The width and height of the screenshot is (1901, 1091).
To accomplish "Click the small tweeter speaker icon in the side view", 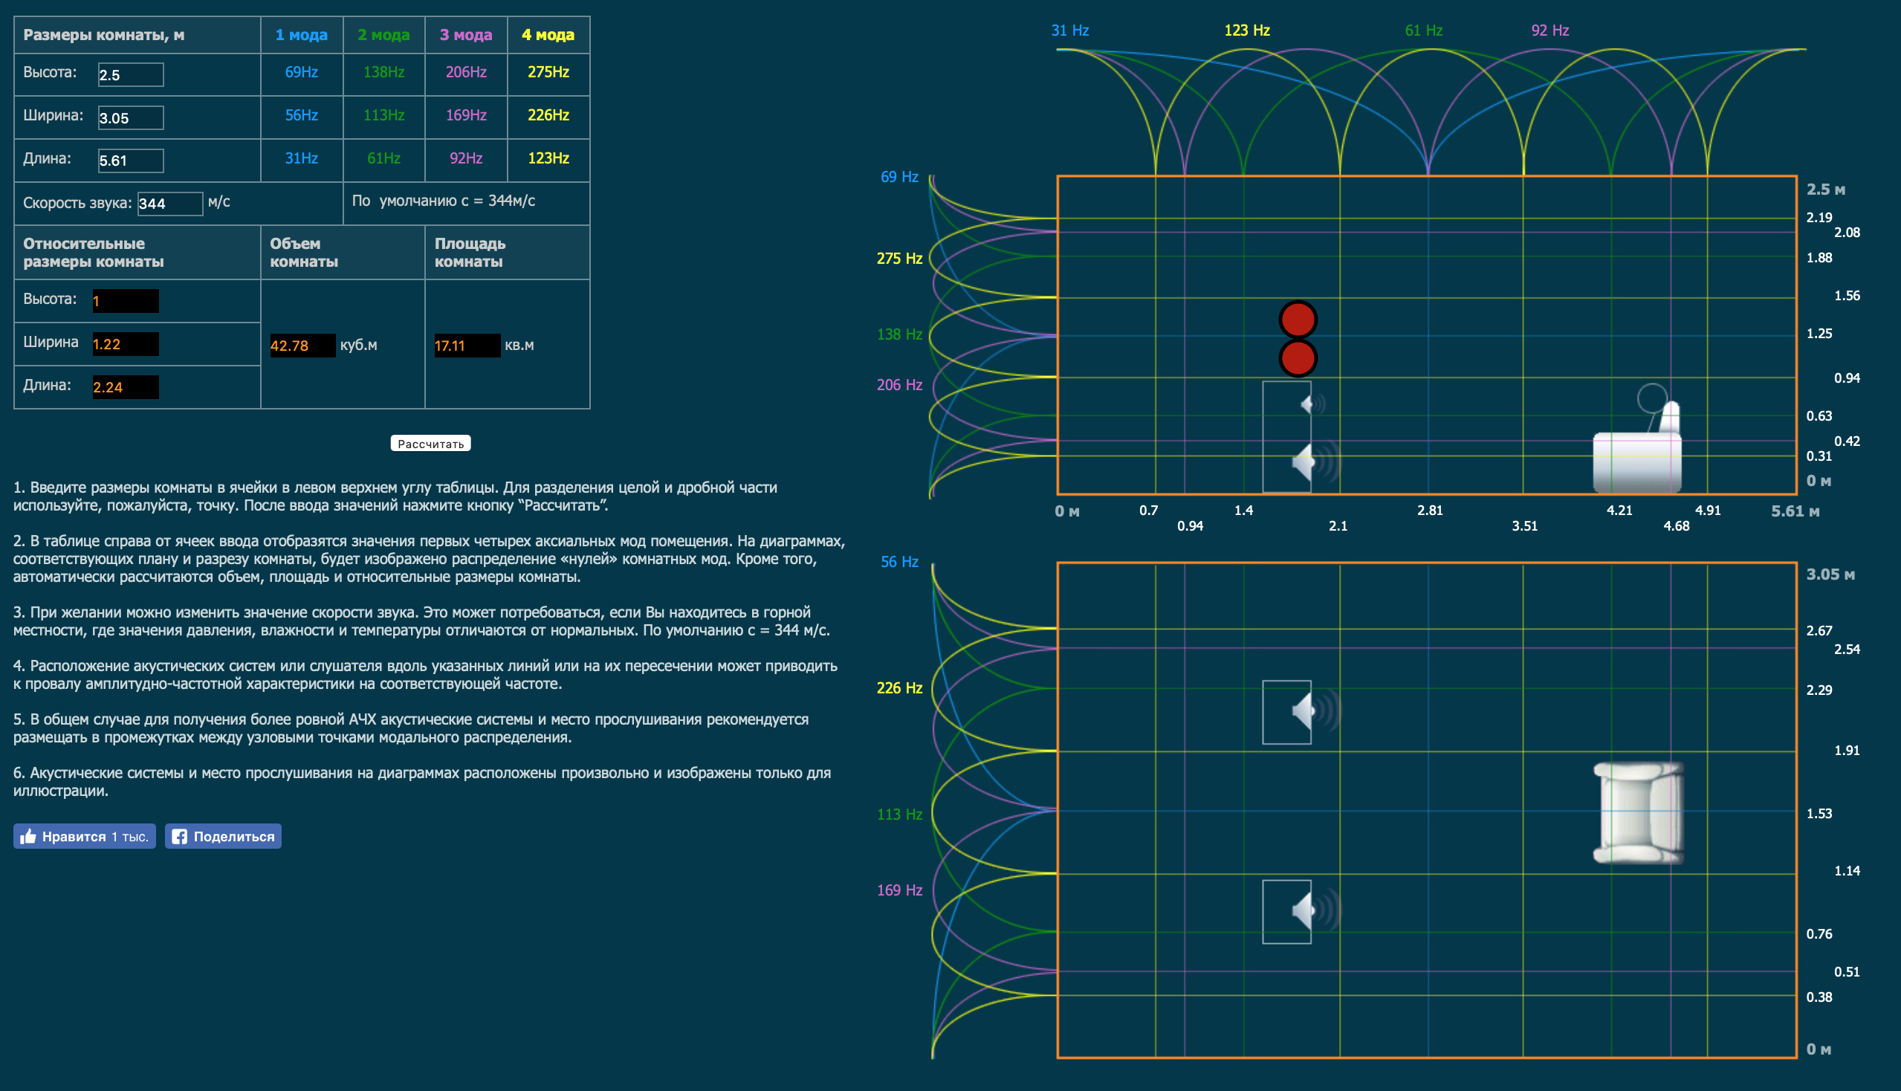I will [x=1307, y=404].
